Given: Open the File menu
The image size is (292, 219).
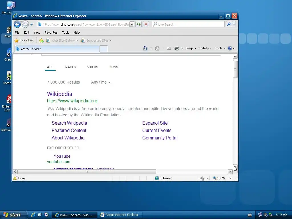Looking at the screenshot, I should point(17,33).
